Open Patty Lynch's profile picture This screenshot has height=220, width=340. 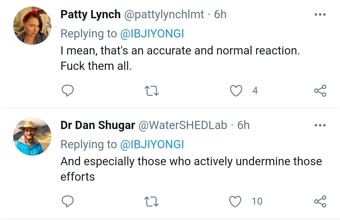point(32,25)
